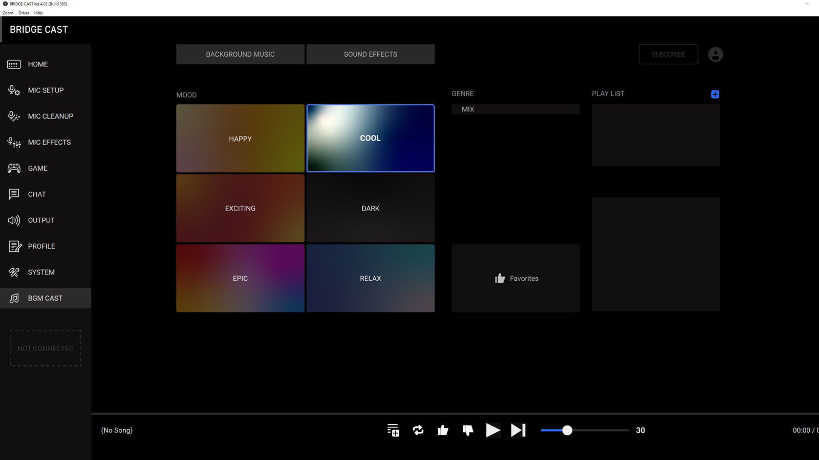Choose the EPIC mood tile
819x460 pixels.
pos(240,279)
